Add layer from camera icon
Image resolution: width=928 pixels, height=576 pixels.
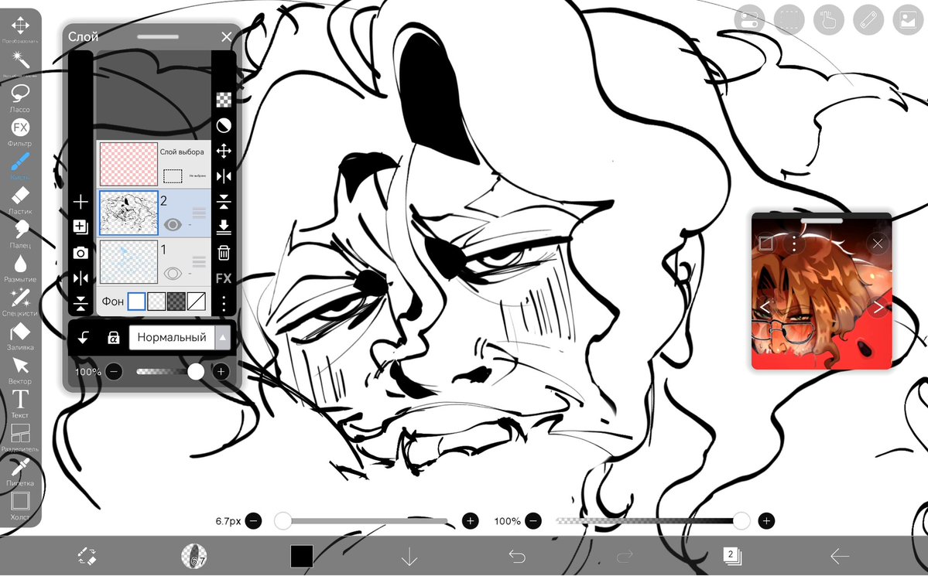click(x=80, y=253)
